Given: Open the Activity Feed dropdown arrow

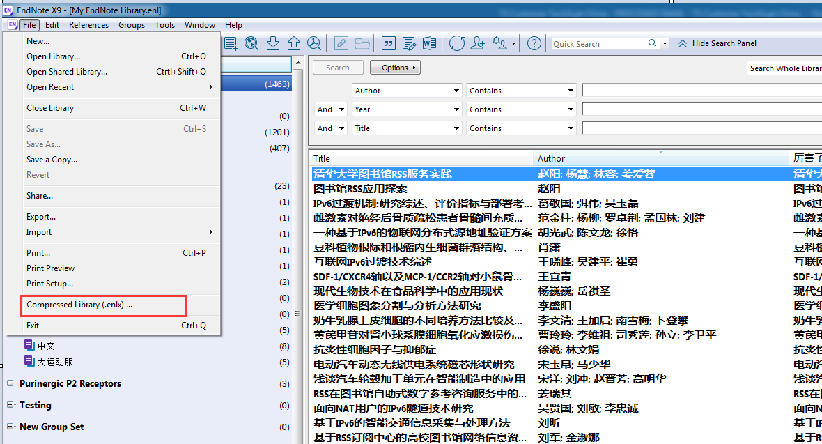Looking at the screenshot, I should (514, 43).
